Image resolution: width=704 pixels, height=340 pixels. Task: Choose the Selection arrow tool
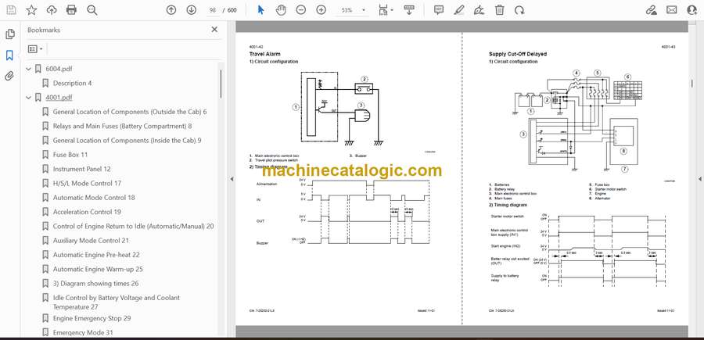260,10
